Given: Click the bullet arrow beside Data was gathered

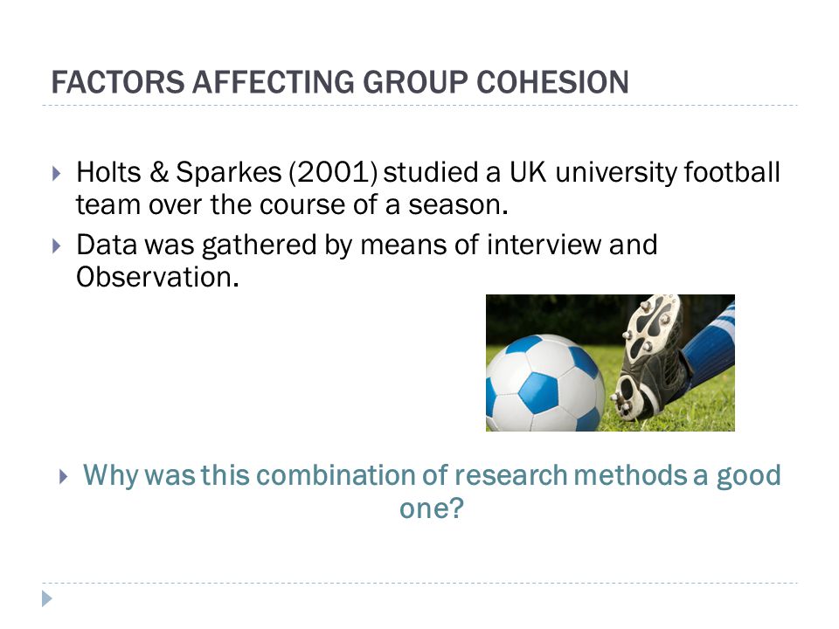Looking at the screenshot, I should point(57,246).
